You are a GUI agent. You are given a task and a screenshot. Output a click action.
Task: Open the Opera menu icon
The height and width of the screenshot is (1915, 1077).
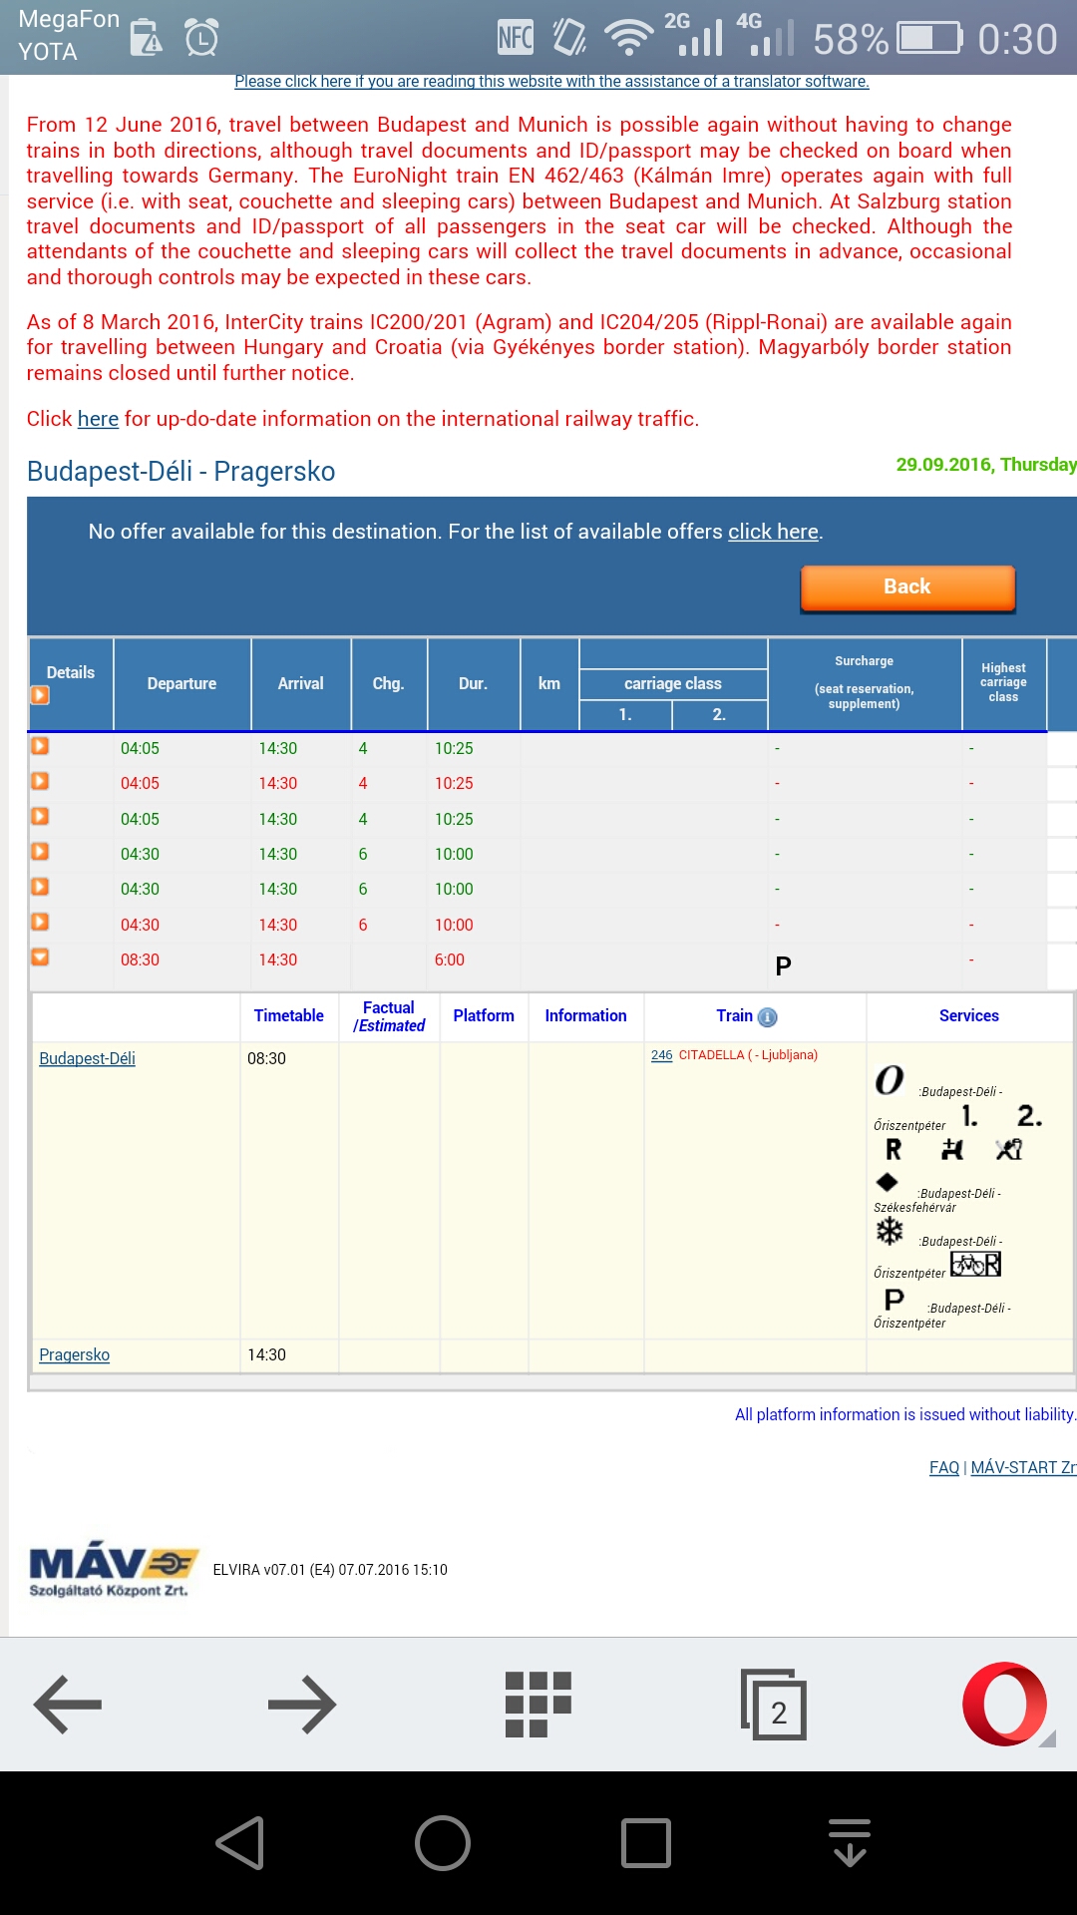click(x=1005, y=1705)
